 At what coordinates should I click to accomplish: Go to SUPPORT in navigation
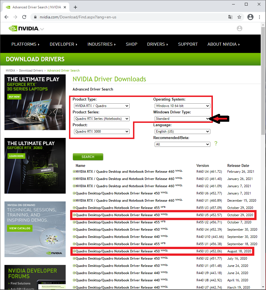point(188,44)
